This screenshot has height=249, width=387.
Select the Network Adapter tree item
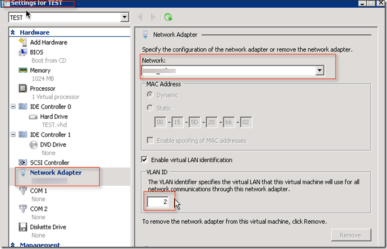click(56, 172)
